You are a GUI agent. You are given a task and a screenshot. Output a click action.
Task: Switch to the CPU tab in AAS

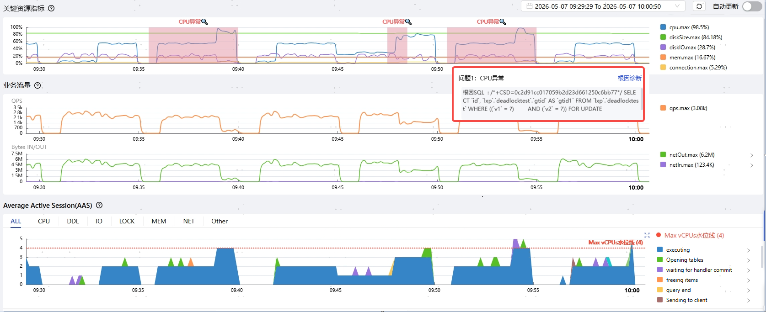pos(44,221)
